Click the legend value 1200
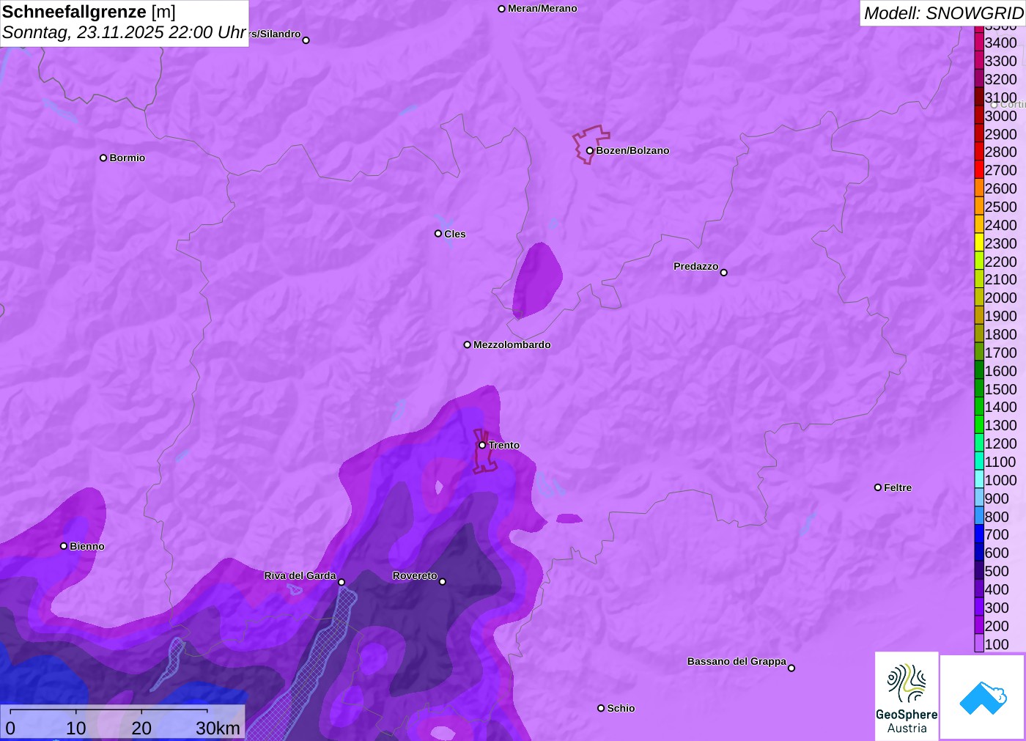The height and width of the screenshot is (741, 1026). coord(1001,443)
